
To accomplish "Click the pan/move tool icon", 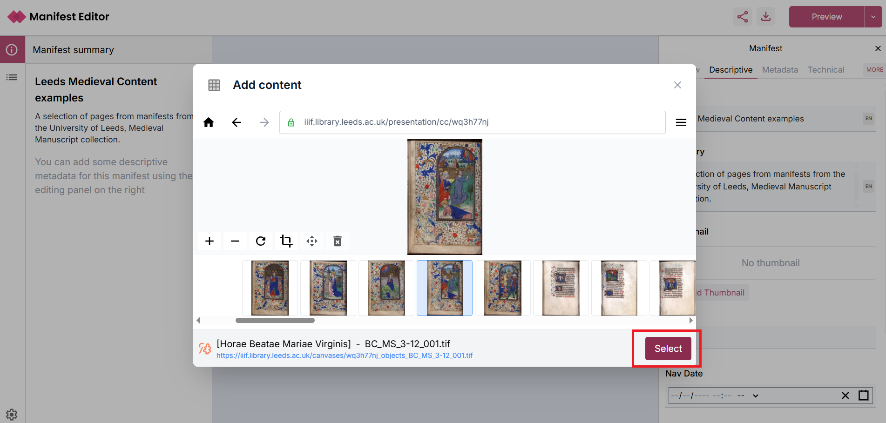I will point(312,241).
